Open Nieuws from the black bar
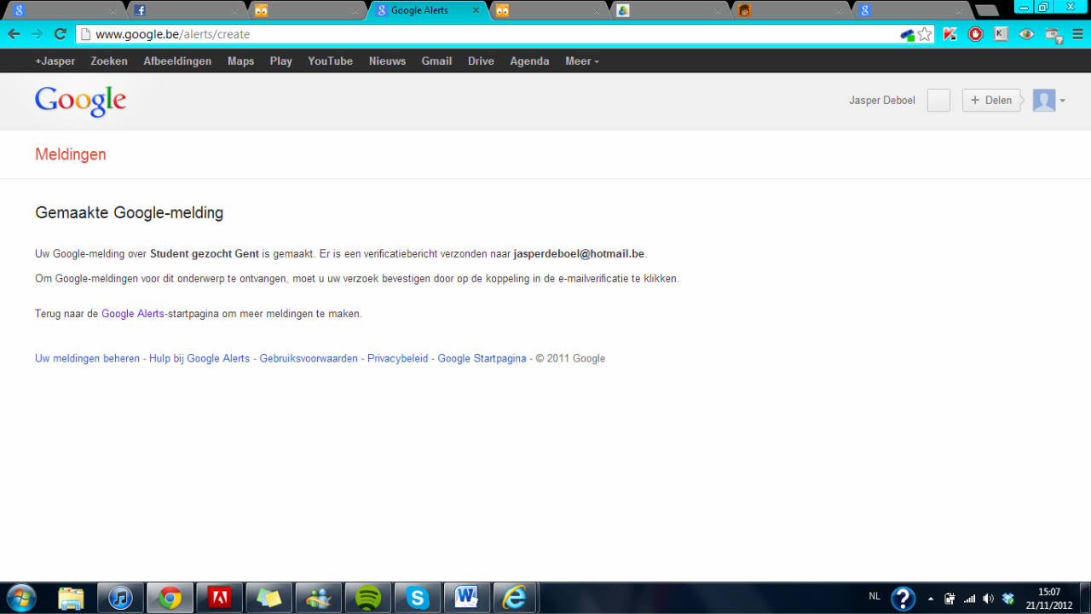This screenshot has width=1091, height=614. click(x=387, y=61)
